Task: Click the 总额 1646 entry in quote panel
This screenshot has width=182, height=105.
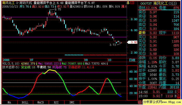Action: click(148, 75)
